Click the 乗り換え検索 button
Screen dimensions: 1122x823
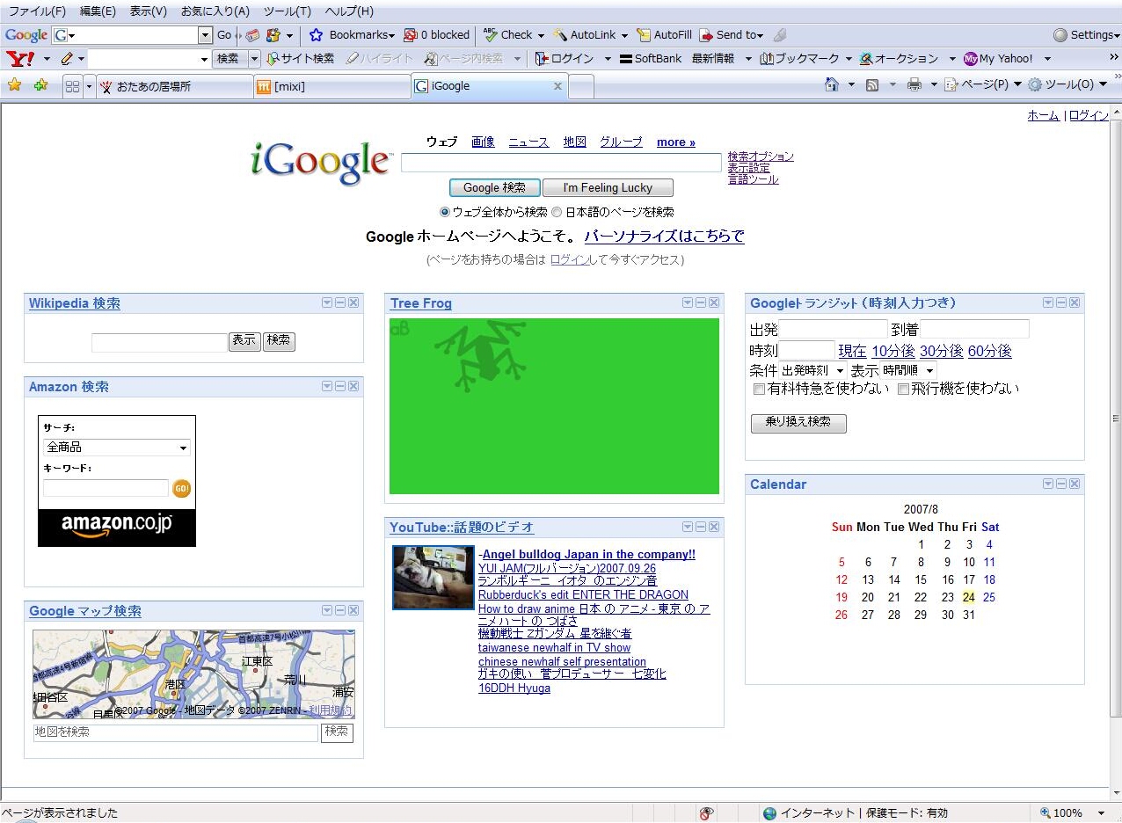[798, 423]
